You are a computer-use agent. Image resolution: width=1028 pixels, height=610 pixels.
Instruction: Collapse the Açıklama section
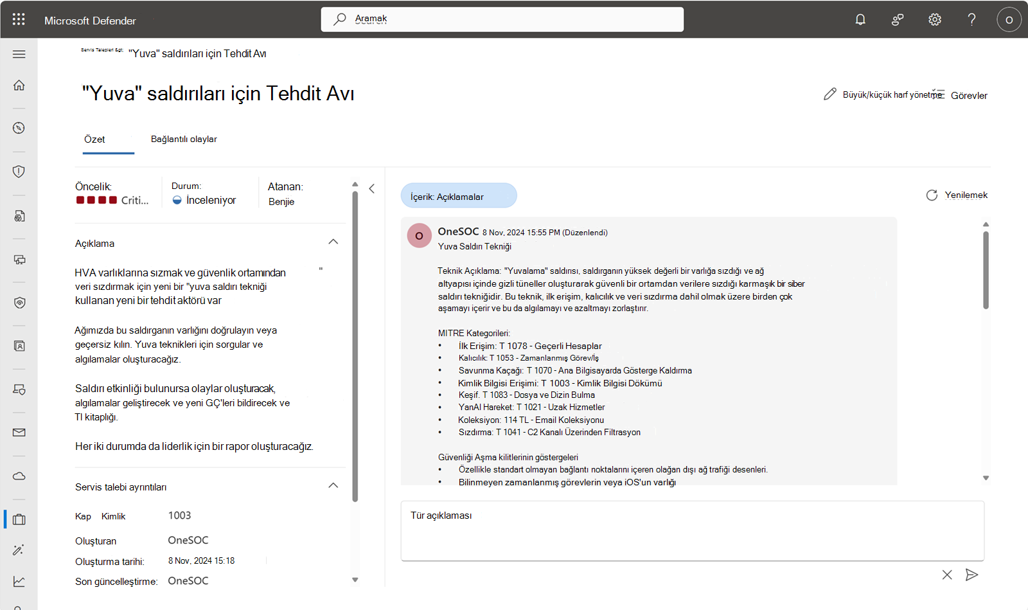pos(333,242)
